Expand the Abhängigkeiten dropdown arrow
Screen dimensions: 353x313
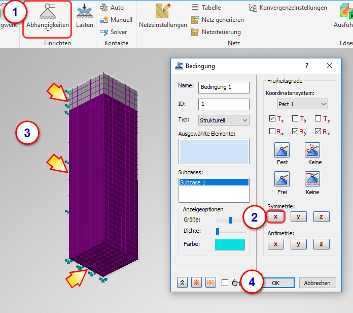click(x=48, y=30)
